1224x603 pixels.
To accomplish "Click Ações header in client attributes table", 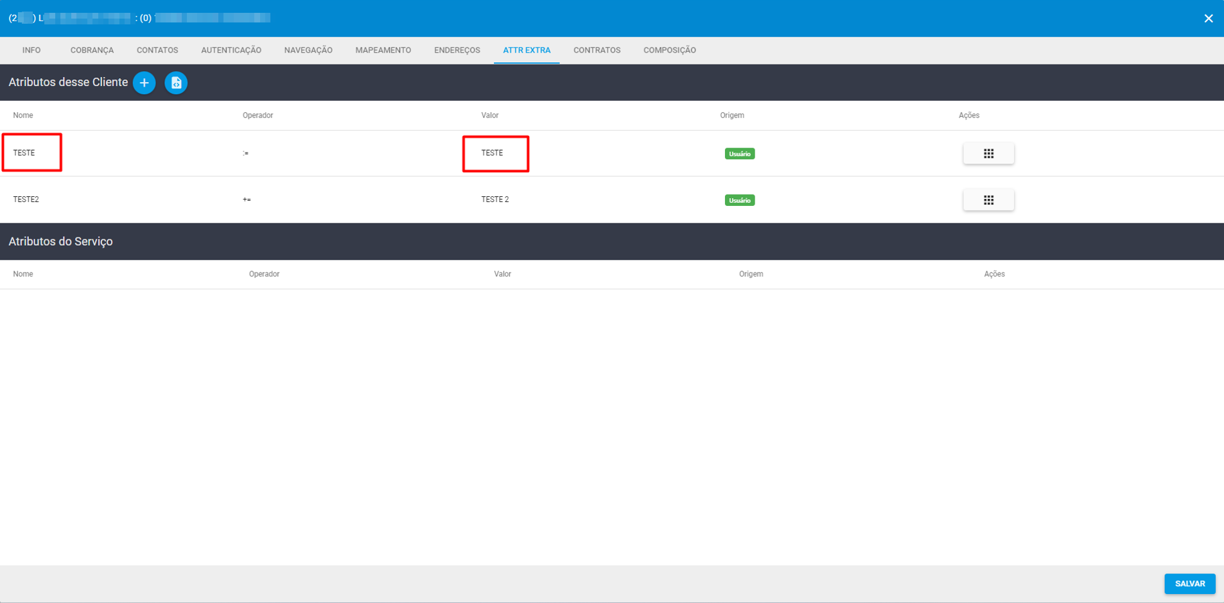I will click(x=969, y=115).
